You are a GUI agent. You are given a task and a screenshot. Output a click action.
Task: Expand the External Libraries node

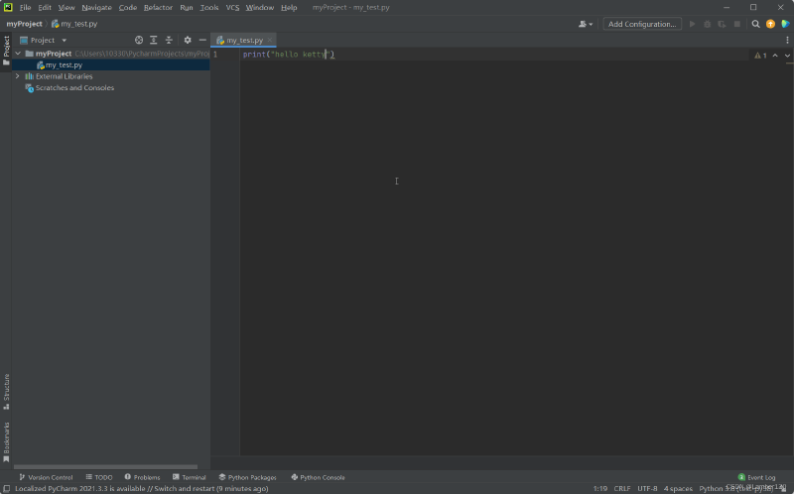click(x=18, y=76)
